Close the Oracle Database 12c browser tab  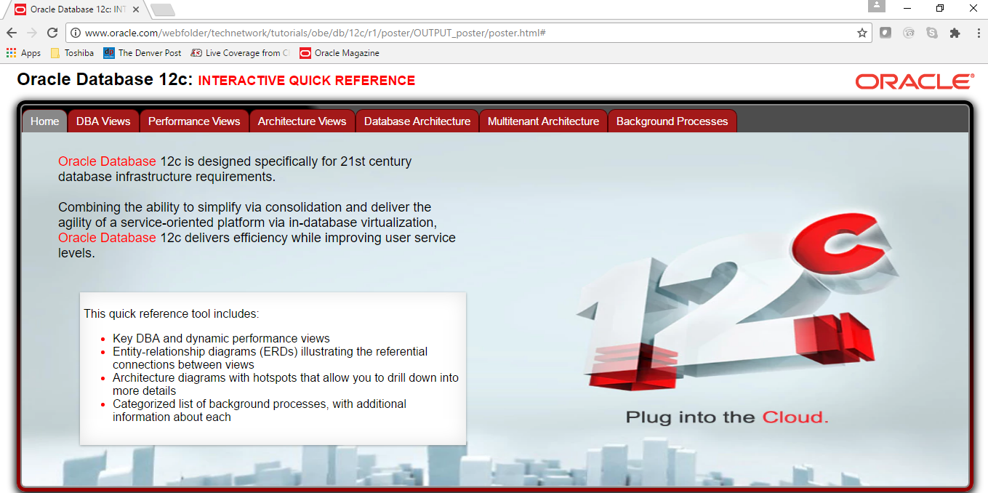coord(136,9)
